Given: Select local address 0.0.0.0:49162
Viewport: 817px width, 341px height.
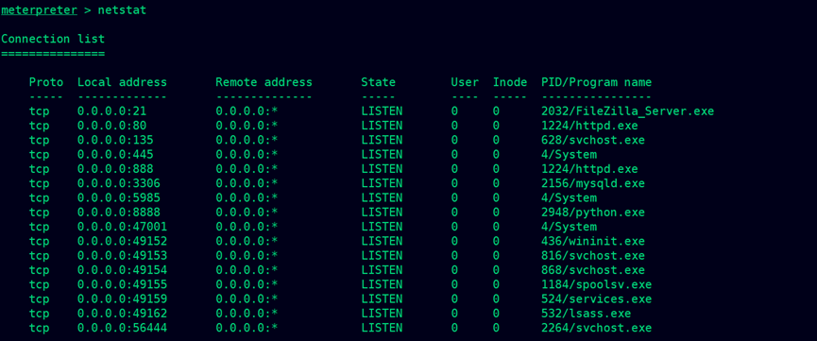Looking at the screenshot, I should tap(123, 314).
